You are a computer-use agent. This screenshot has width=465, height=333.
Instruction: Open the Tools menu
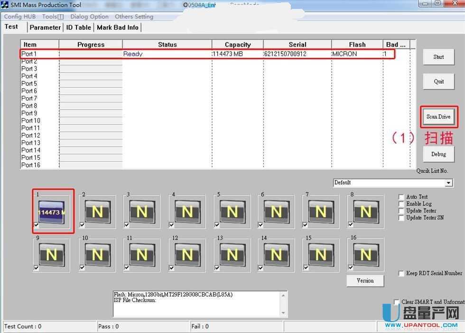point(52,17)
